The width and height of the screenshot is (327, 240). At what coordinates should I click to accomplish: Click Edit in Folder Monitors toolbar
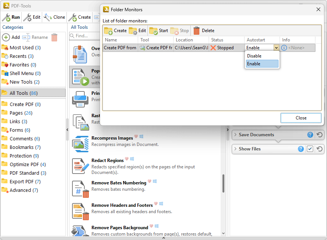tap(137, 31)
